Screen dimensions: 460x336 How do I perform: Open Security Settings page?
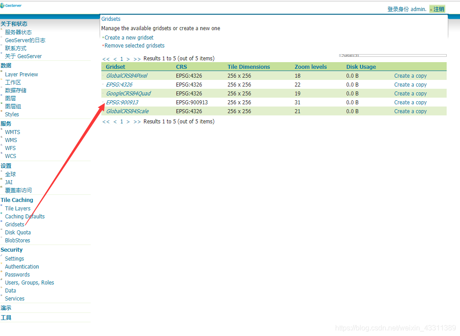14,259
